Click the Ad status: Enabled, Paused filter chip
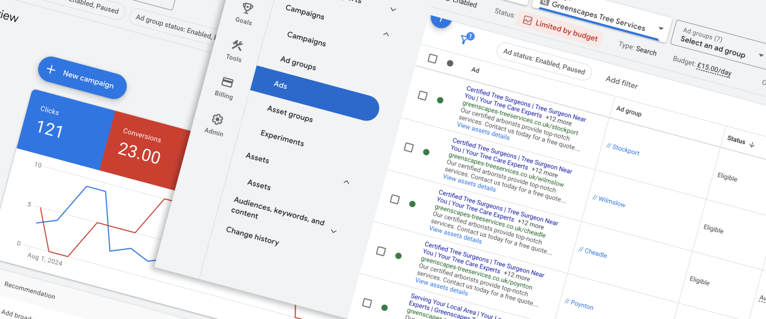This screenshot has height=319, width=766. 544,62
